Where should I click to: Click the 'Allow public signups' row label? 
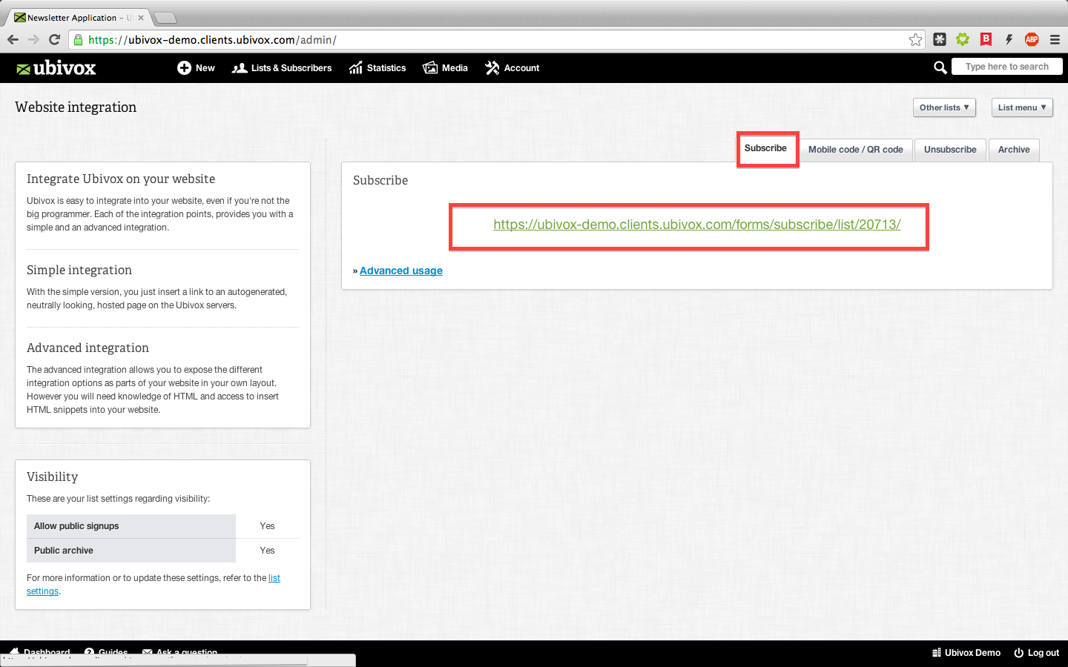76,526
